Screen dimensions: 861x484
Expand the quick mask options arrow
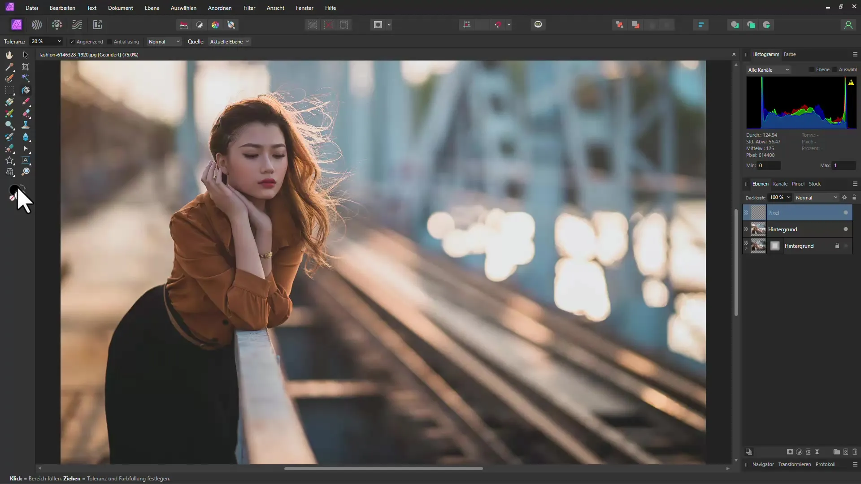coord(389,25)
